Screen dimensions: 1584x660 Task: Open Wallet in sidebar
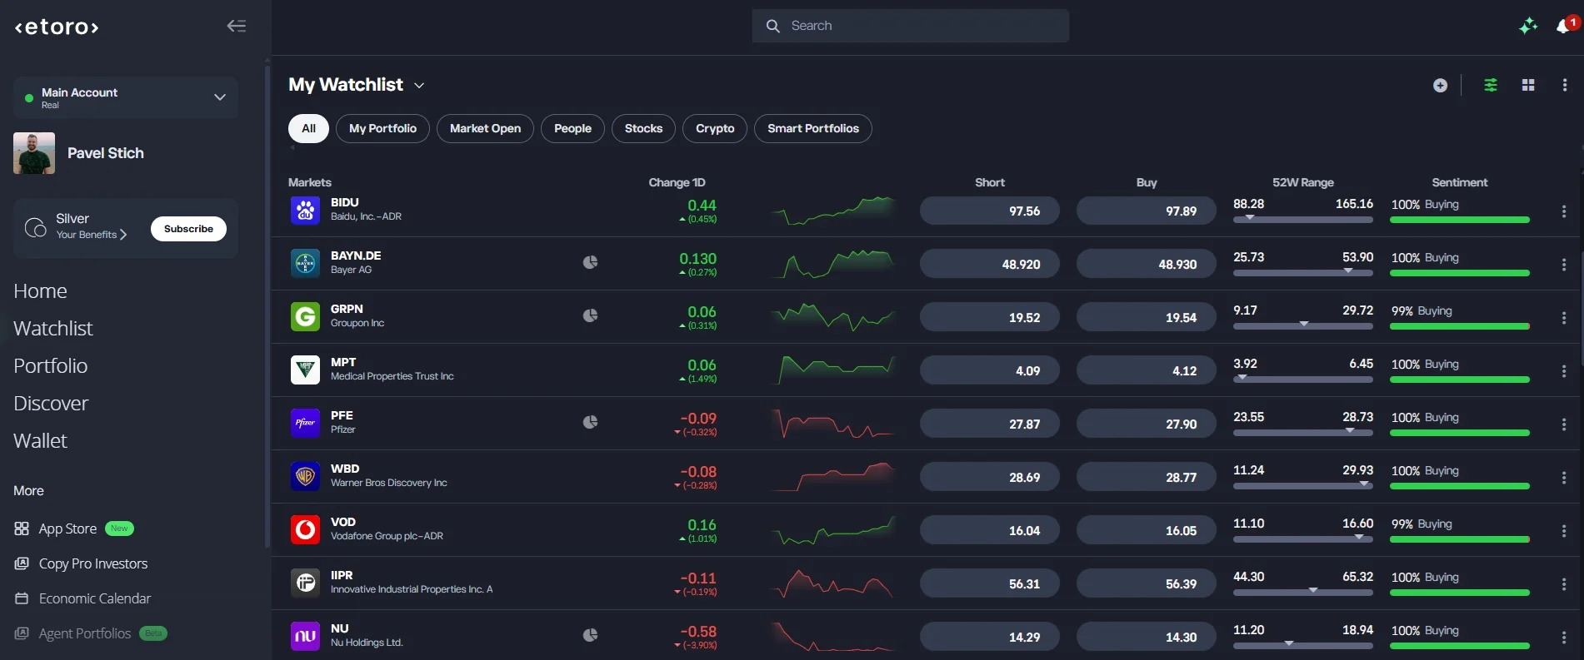40,441
